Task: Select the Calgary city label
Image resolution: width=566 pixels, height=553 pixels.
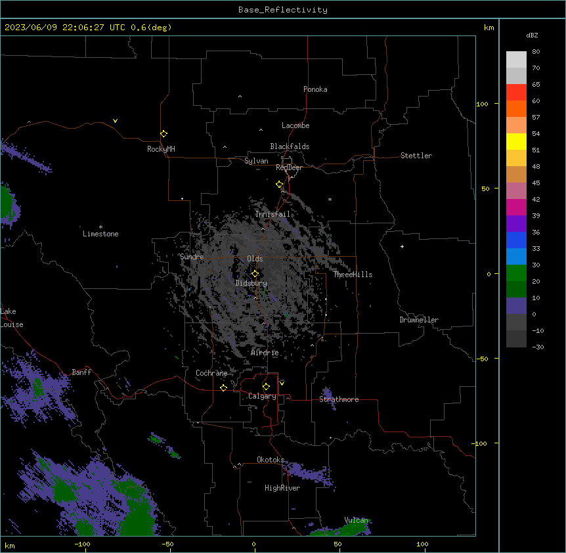Action: coord(263,396)
